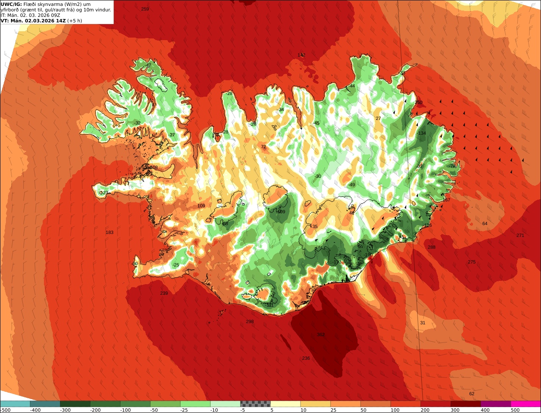Click the map value -30 in central Iceland

pos(318,176)
